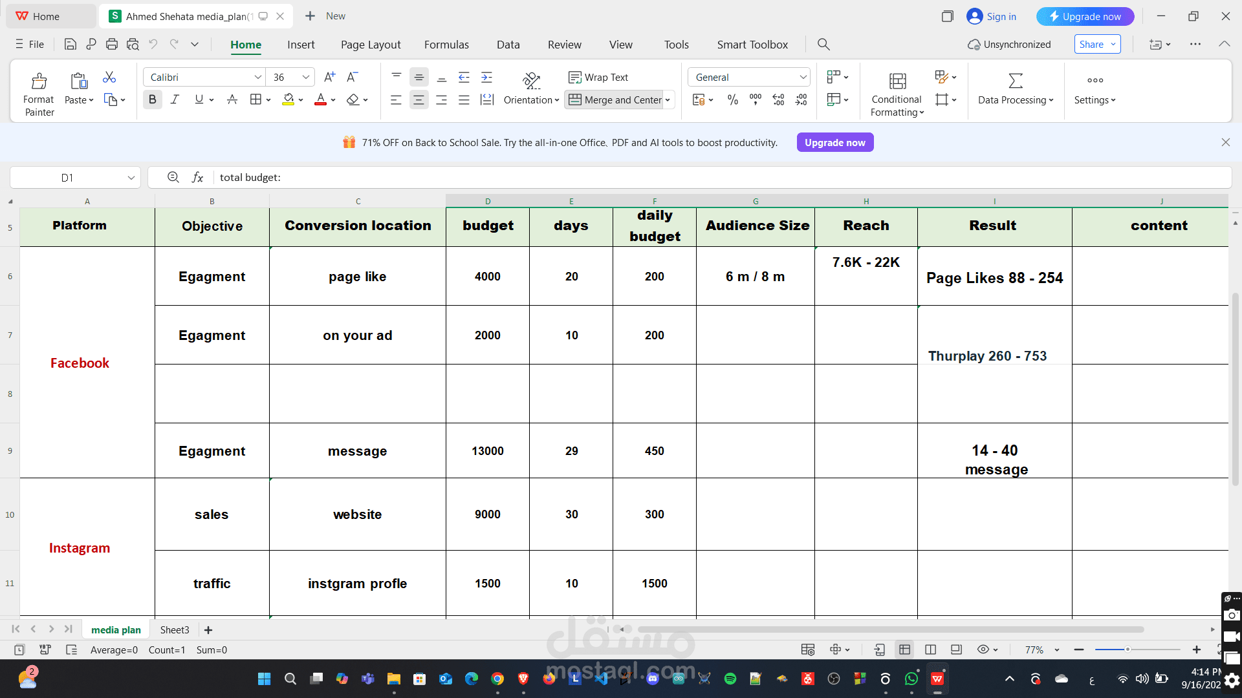Open the Name Box dropdown for D1
Viewport: 1242px width, 698px height.
click(x=131, y=178)
